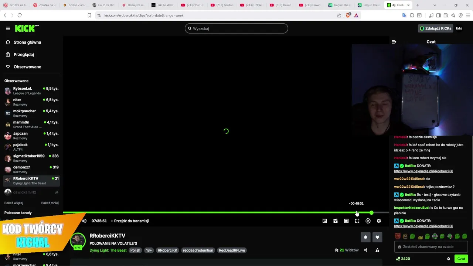Open sigmatiktoker1959 channel
This screenshot has width=473, height=266.
pyautogui.click(x=31, y=158)
